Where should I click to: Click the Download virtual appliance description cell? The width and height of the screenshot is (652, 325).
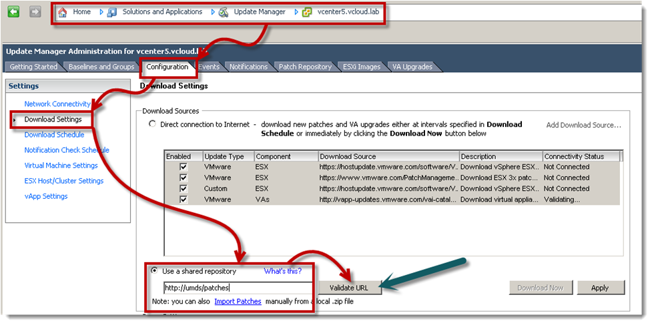coord(501,199)
